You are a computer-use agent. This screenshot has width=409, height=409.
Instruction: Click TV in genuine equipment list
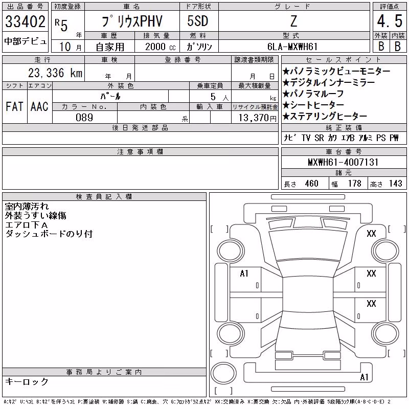306,138
